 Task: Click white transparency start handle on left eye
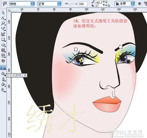click(76, 49)
